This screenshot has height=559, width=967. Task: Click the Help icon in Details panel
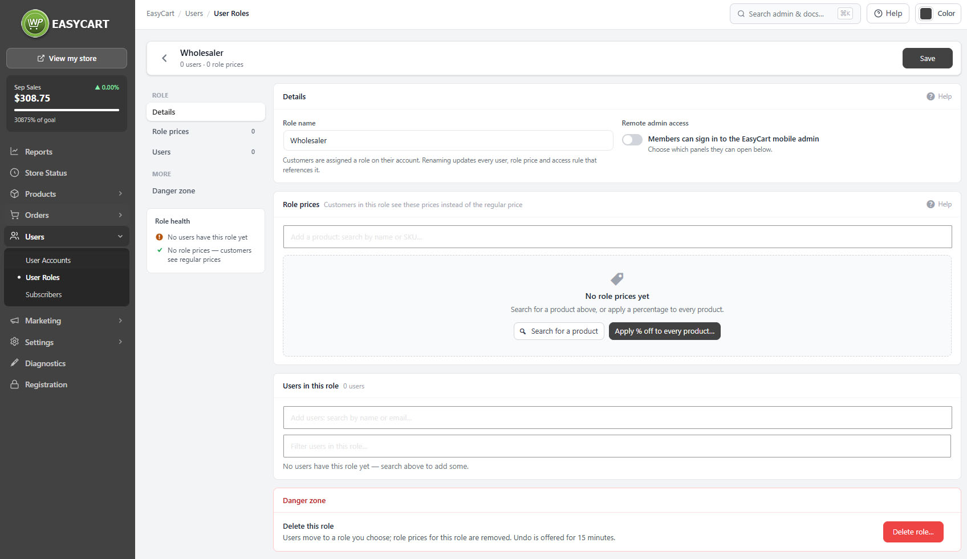(931, 96)
